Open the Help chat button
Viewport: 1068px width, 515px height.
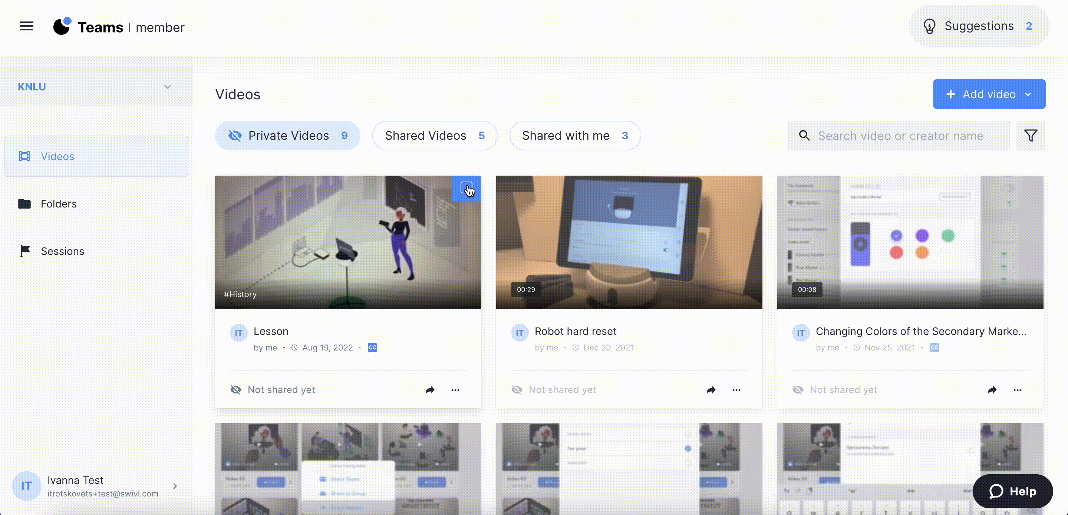[x=1012, y=491]
